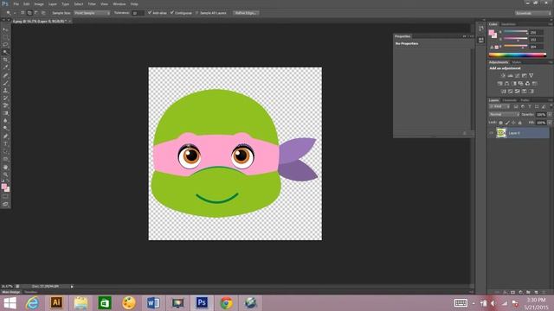The image size is (554, 311).
Task: Add a Curves adjustment
Action: [518, 75]
